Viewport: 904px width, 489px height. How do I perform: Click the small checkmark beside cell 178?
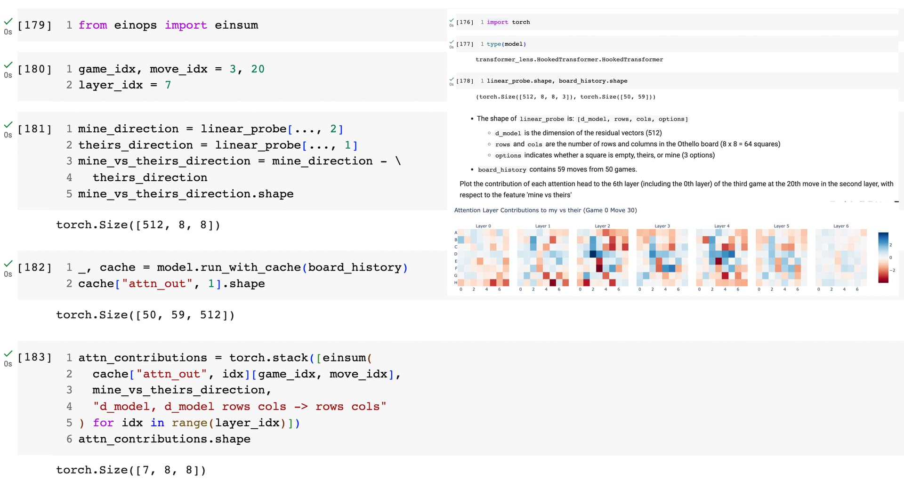coord(452,79)
